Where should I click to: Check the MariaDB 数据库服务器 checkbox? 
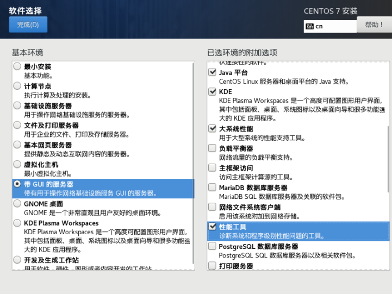point(212,187)
